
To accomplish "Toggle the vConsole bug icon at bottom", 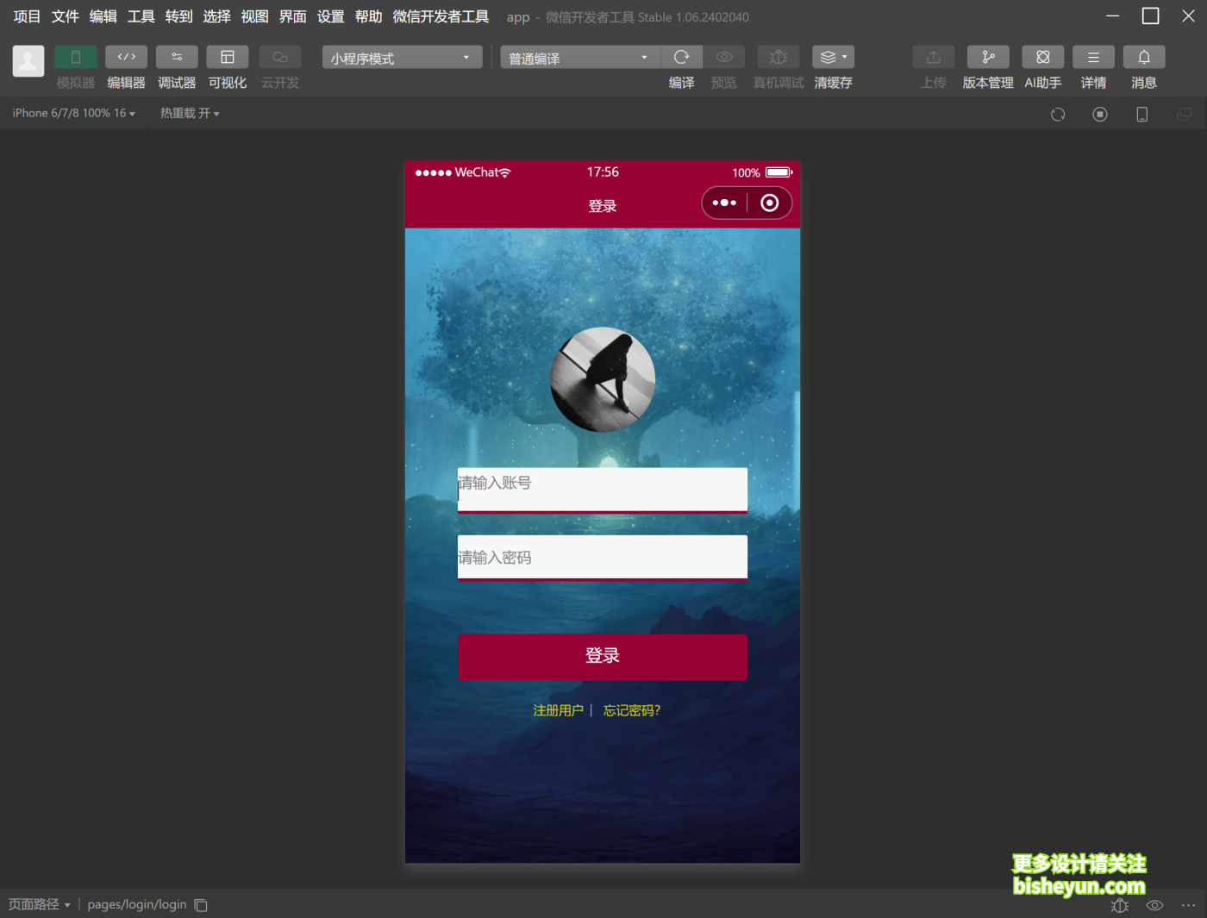I will (x=1119, y=905).
